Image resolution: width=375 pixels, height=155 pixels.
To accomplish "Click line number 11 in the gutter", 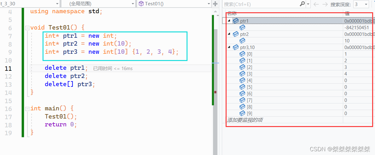I will [x=9, y=69].
